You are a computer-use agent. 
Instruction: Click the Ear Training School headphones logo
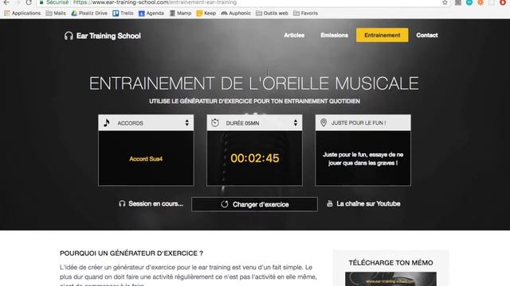[x=102, y=36]
